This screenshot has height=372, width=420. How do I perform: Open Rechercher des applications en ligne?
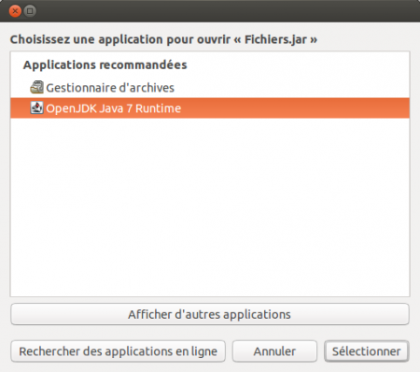pos(118,351)
